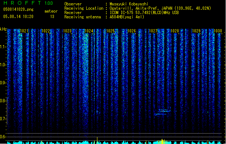Viewport: 226px width, 144px height.
Task: Select the filename 0508141020.png
Action: (18, 9)
